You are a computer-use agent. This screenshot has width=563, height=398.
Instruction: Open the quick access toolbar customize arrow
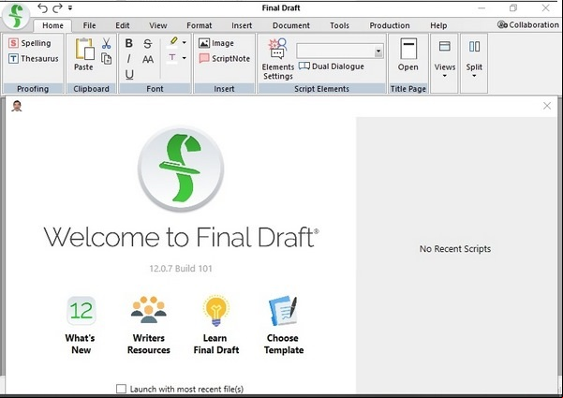pos(70,7)
